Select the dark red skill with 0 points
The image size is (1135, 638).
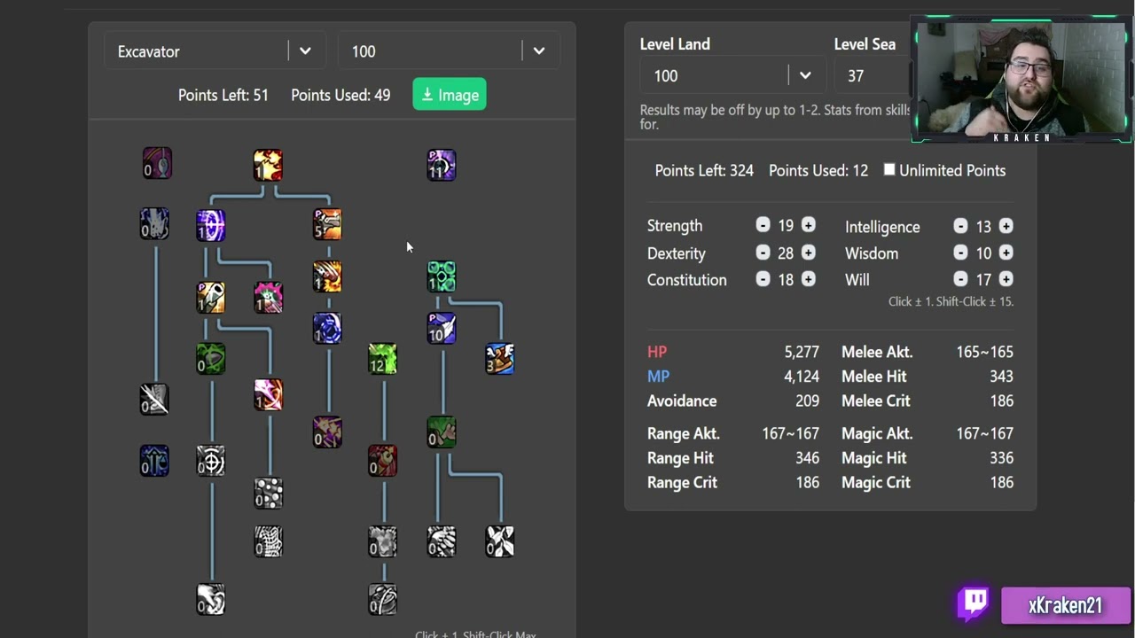(382, 461)
